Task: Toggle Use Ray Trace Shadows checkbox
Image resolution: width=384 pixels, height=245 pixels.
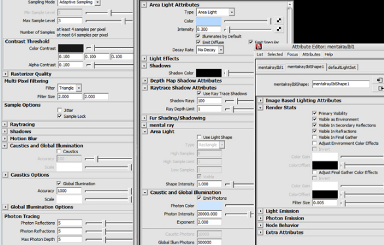Action: (x=199, y=94)
